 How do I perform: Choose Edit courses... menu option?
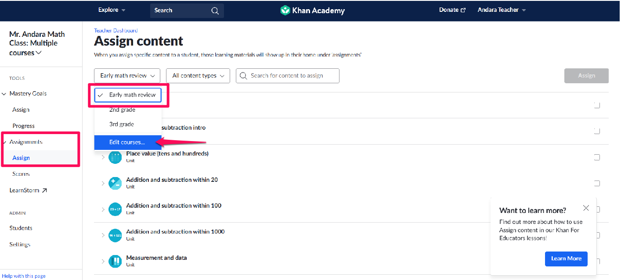coord(128,142)
